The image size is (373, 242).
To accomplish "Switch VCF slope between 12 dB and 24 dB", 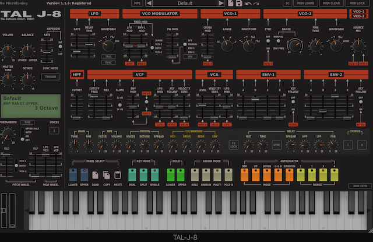I will (x=120, y=104).
